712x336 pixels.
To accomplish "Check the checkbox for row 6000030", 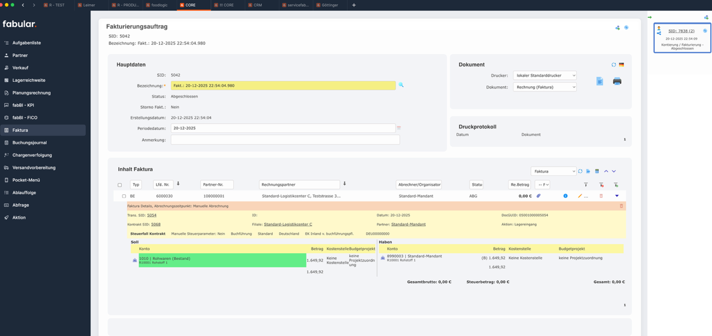I will [x=124, y=196].
